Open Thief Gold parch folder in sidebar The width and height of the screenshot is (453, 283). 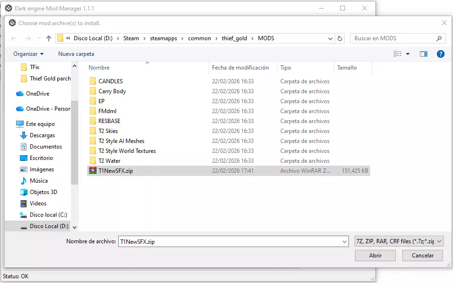tap(45, 79)
